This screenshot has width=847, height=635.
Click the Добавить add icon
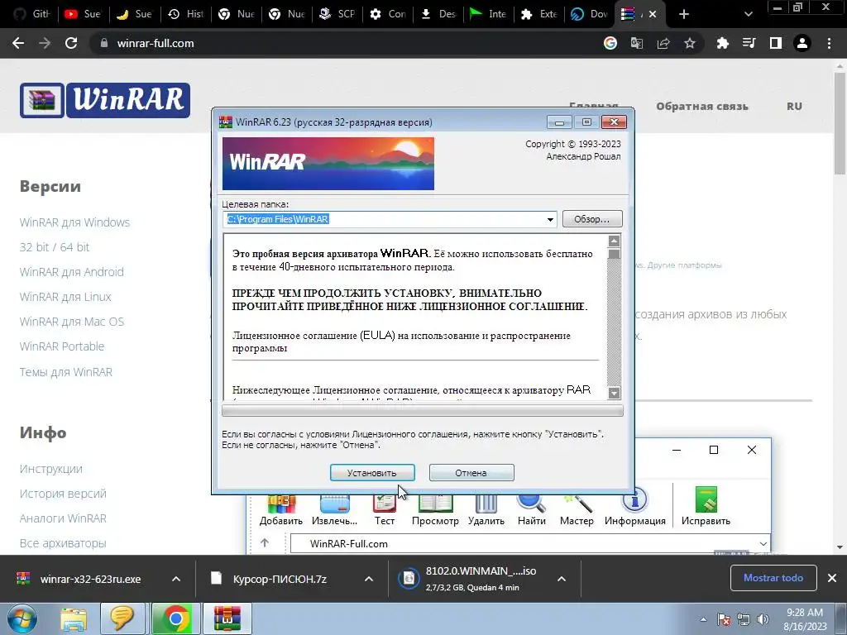click(281, 510)
